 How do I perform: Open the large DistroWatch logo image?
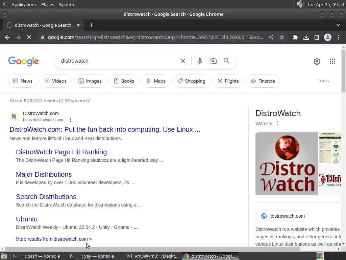click(x=287, y=164)
